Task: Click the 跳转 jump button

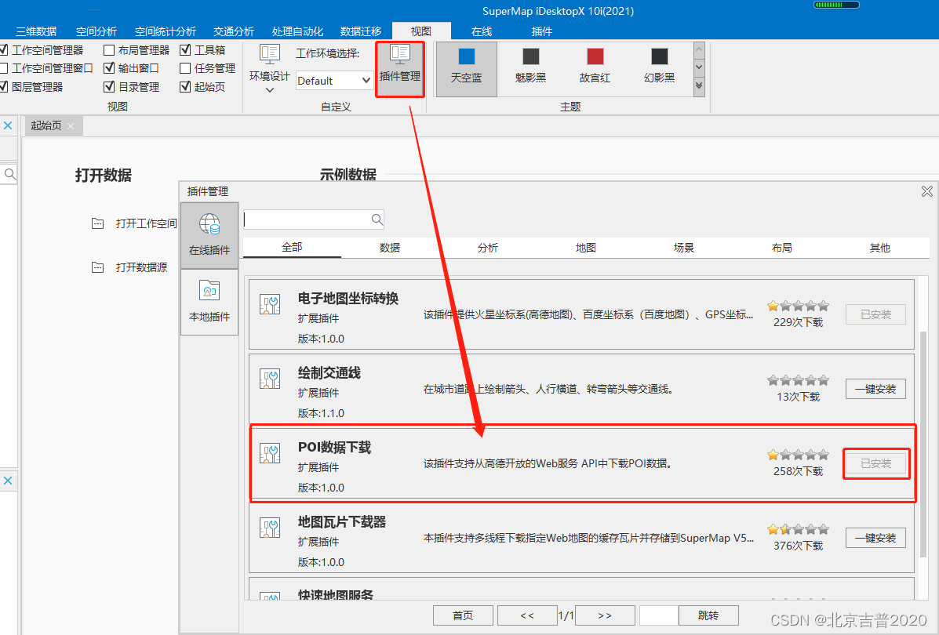Action: click(708, 615)
